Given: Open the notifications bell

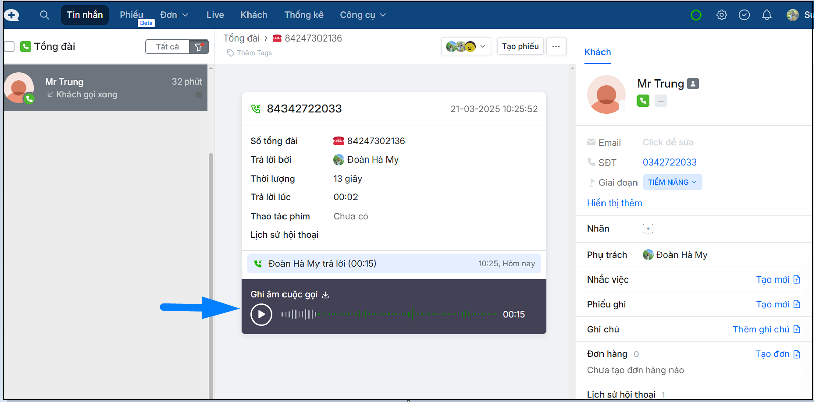Looking at the screenshot, I should (766, 15).
